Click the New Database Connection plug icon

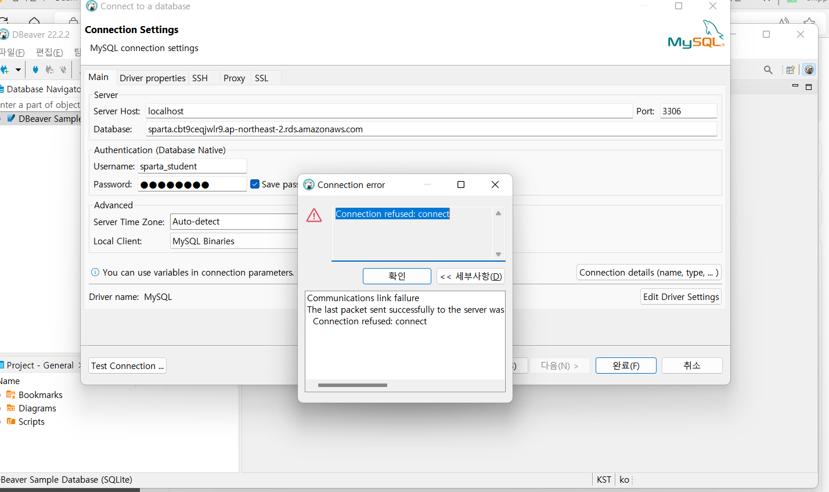[x=4, y=70]
